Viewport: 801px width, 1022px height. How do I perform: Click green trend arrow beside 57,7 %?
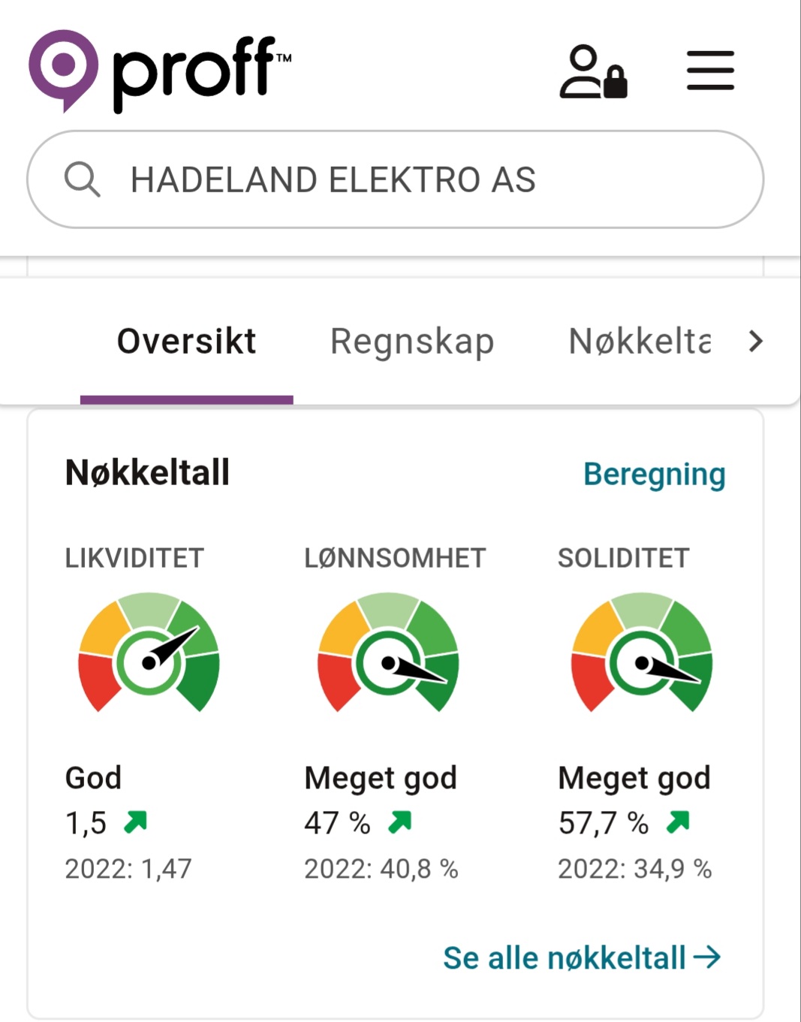click(x=678, y=822)
